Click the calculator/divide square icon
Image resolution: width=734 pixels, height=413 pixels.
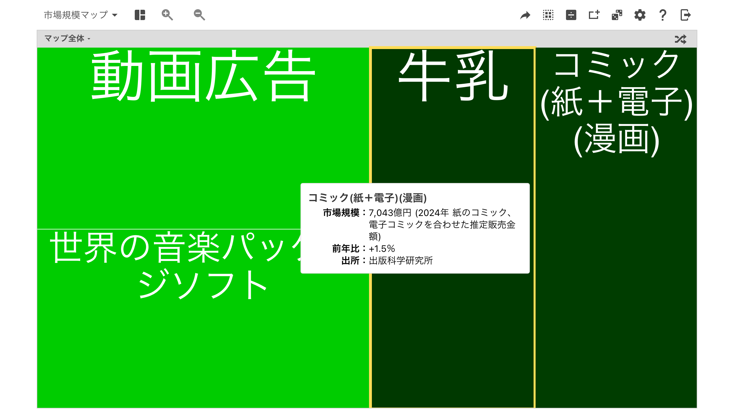coord(571,15)
